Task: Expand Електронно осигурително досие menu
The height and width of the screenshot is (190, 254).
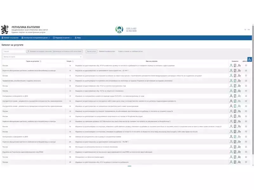Action: (36, 38)
